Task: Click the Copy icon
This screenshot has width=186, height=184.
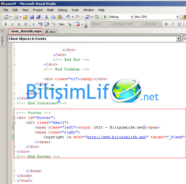Action: 53,17
